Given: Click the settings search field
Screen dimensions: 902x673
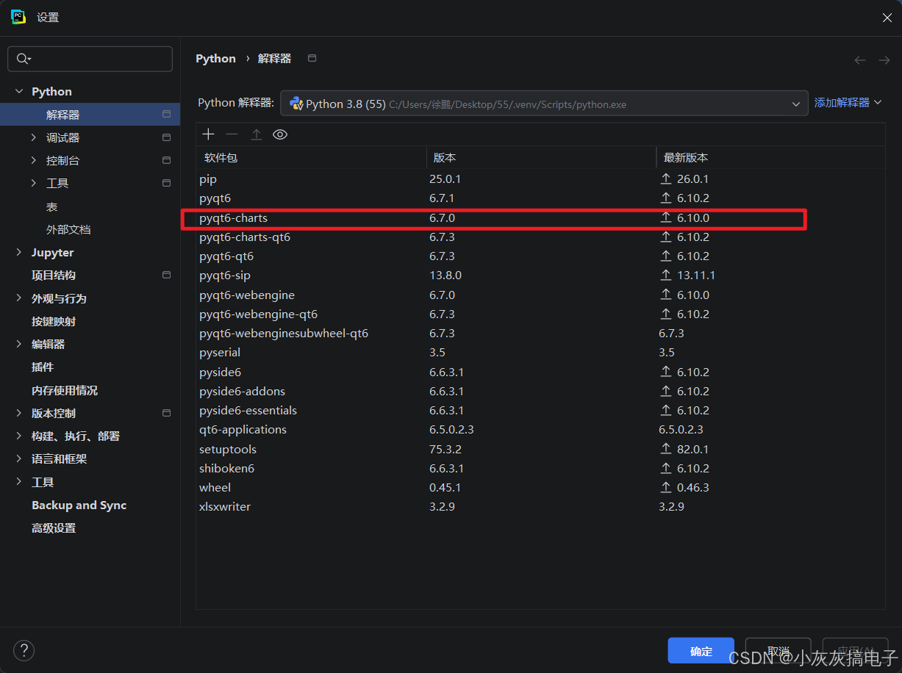Looking at the screenshot, I should pos(90,59).
